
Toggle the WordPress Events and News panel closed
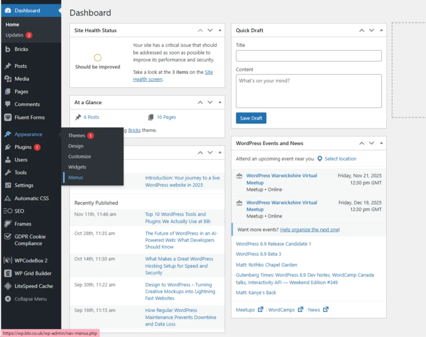point(381,143)
